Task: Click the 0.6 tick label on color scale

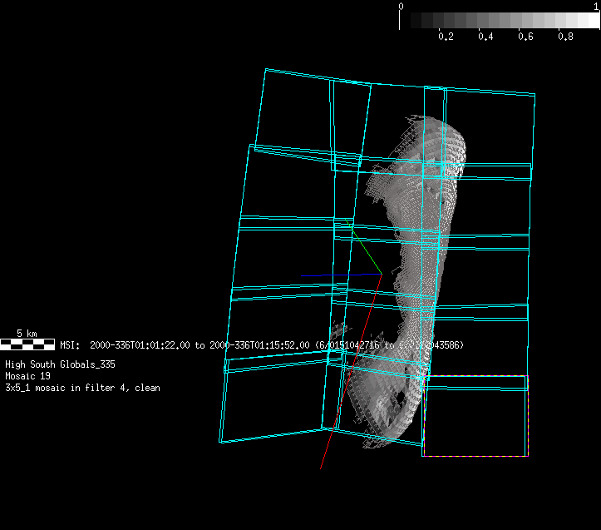Action: [525, 37]
